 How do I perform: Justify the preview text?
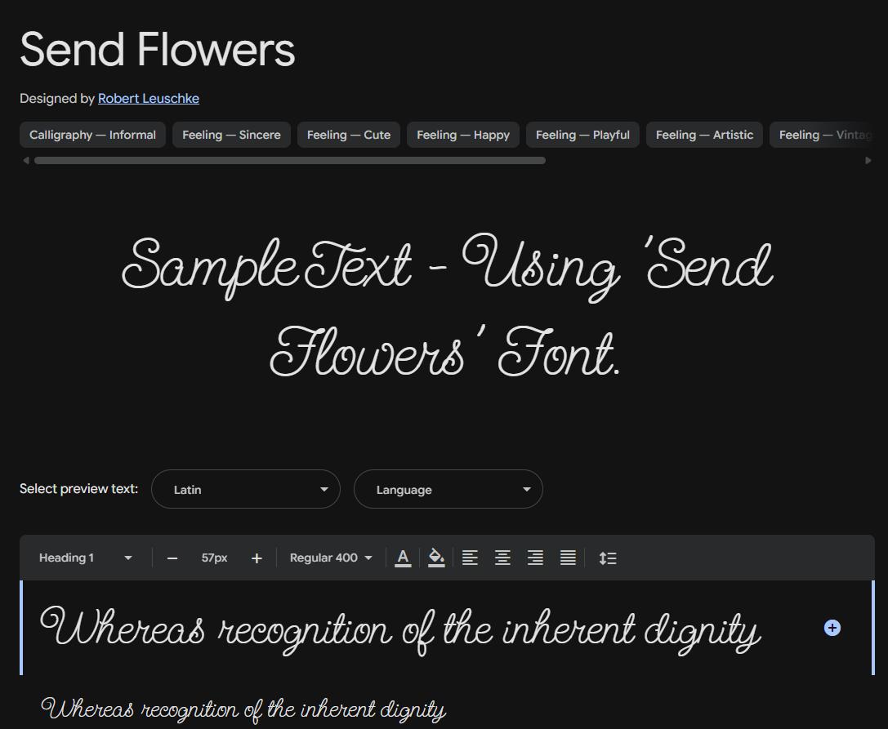pyautogui.click(x=568, y=558)
